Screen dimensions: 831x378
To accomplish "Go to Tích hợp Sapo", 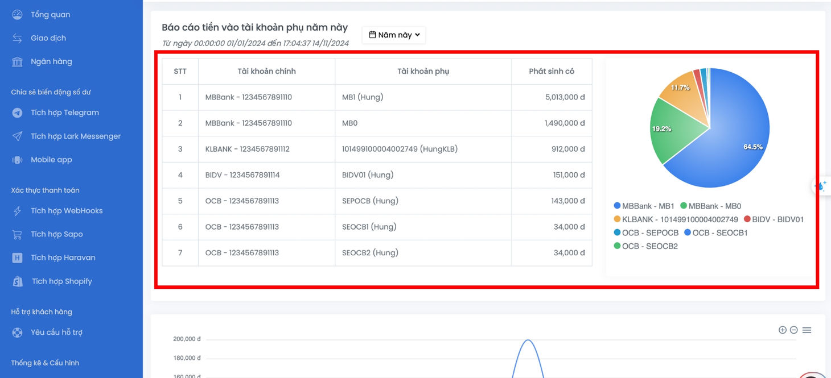I will 57,234.
